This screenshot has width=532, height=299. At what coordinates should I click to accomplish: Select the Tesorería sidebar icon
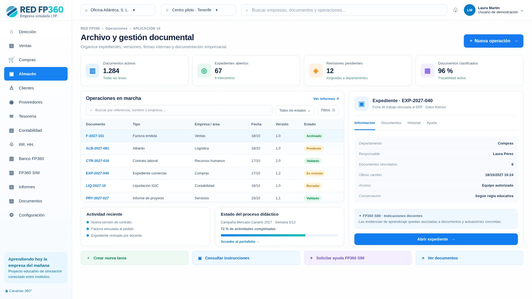pos(11,116)
